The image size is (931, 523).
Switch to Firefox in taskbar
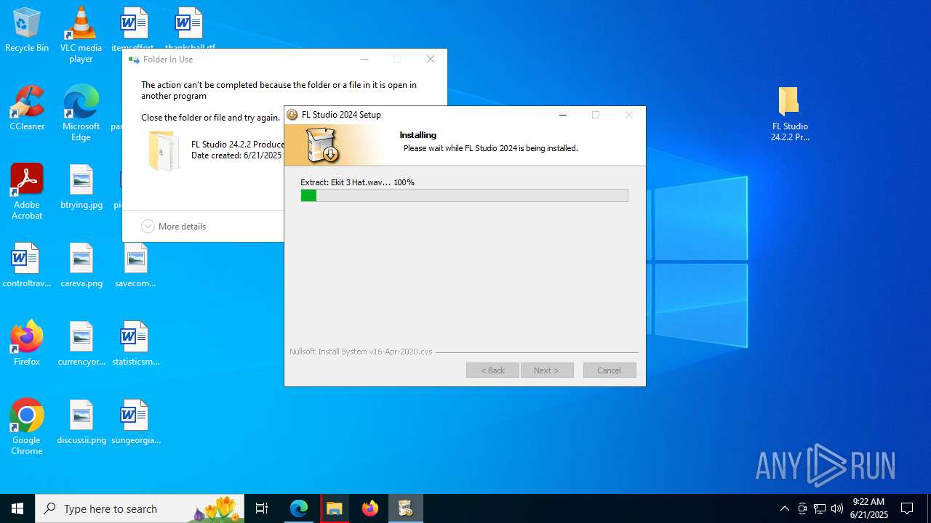370,508
